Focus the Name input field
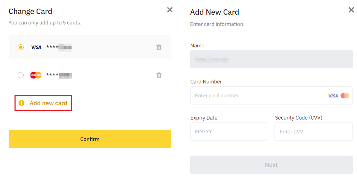357x177 pixels. click(x=271, y=59)
